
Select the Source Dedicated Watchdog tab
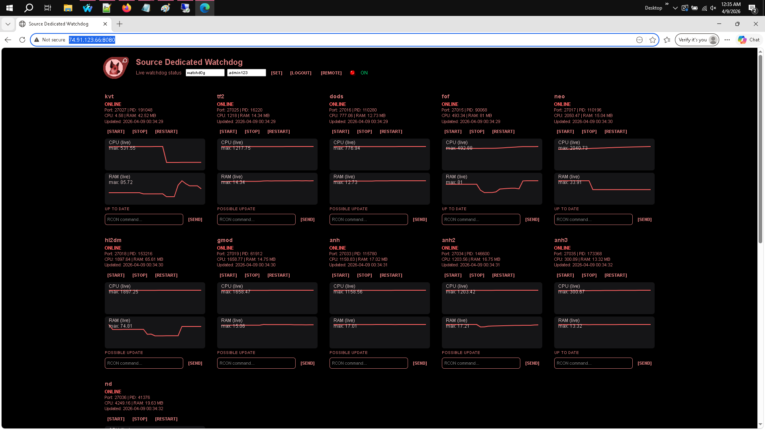pos(59,24)
